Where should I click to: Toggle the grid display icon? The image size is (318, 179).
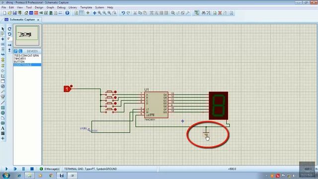click(81, 13)
